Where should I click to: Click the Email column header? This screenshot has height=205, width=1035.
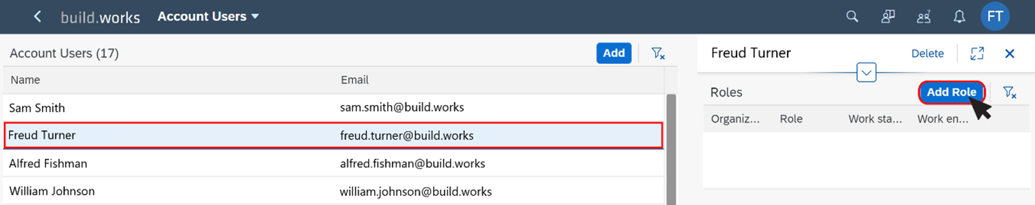click(x=354, y=80)
